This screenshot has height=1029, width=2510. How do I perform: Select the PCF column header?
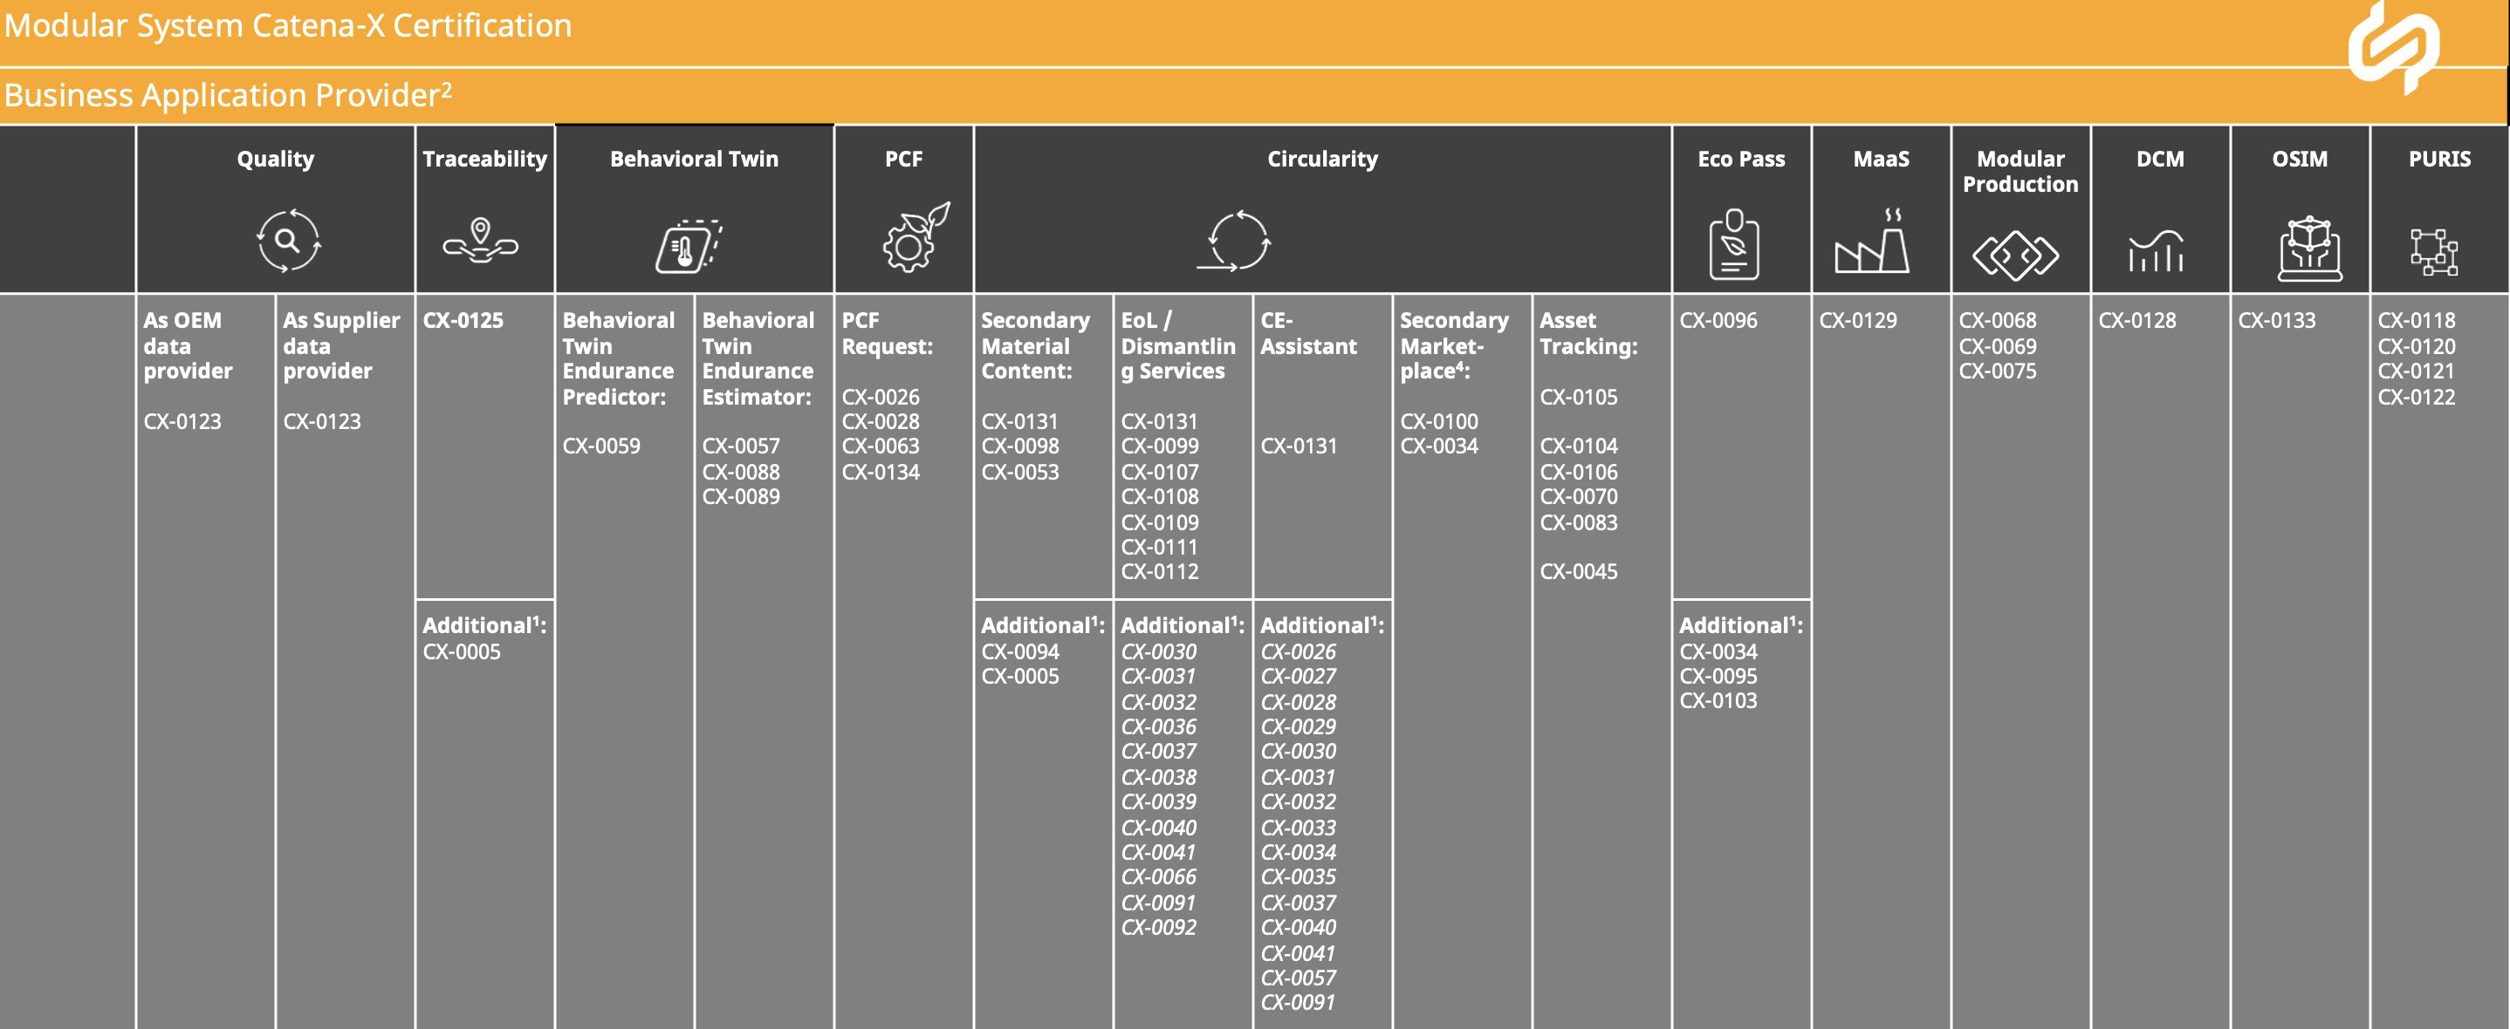click(x=903, y=159)
